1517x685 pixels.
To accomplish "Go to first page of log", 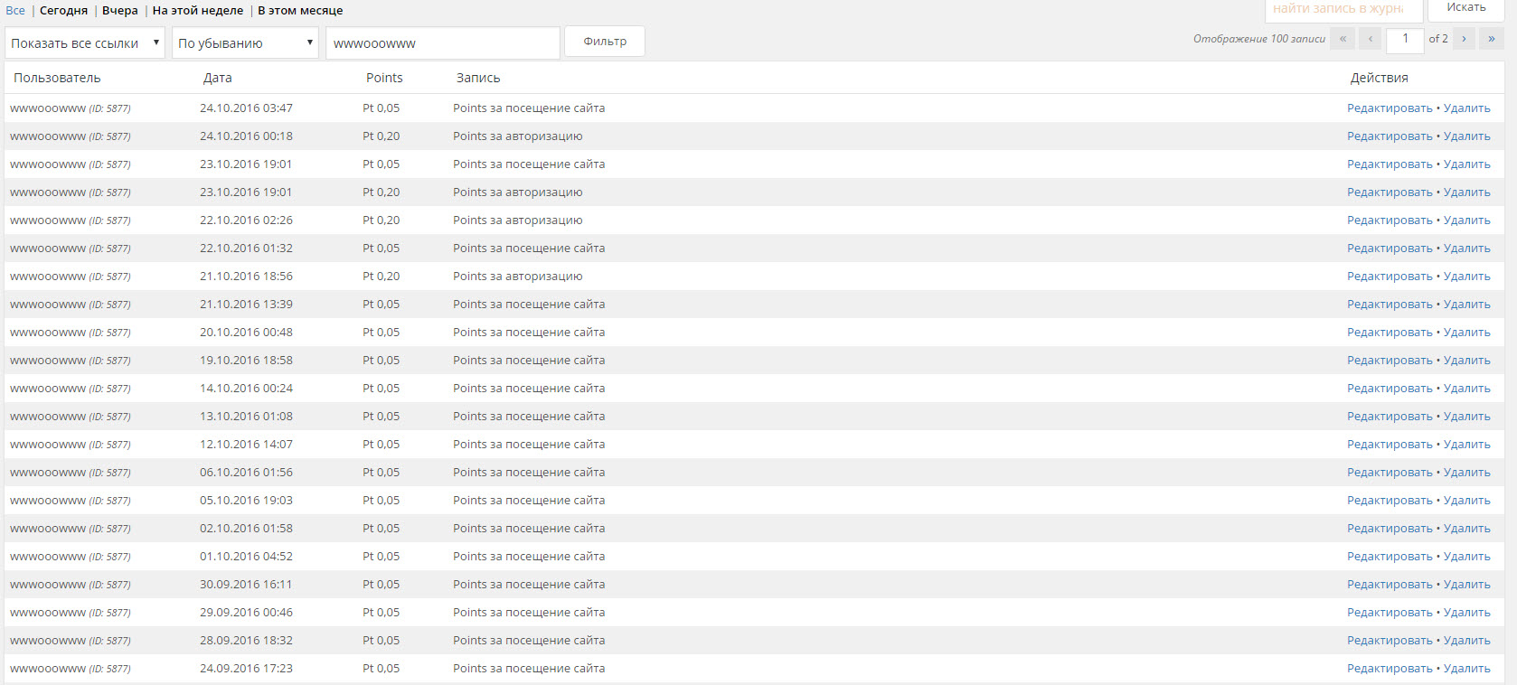I will click(x=1343, y=39).
